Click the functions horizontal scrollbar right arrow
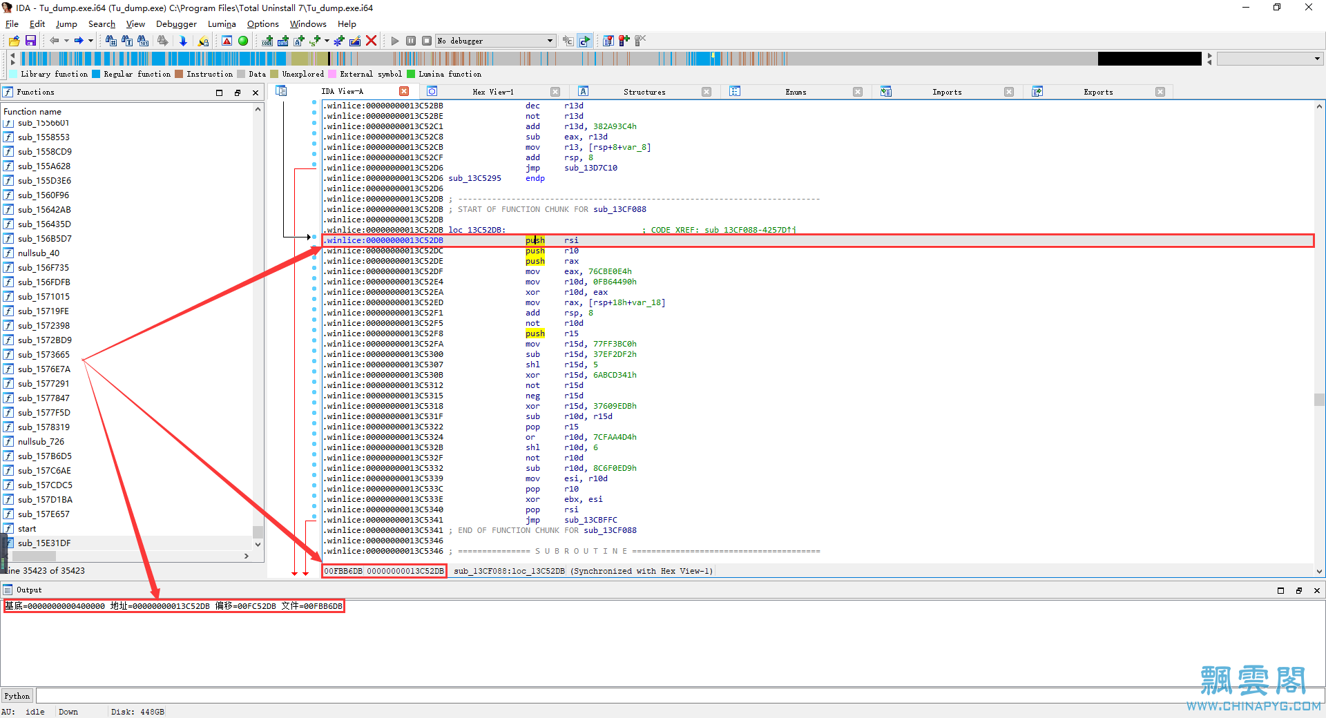 tap(247, 556)
